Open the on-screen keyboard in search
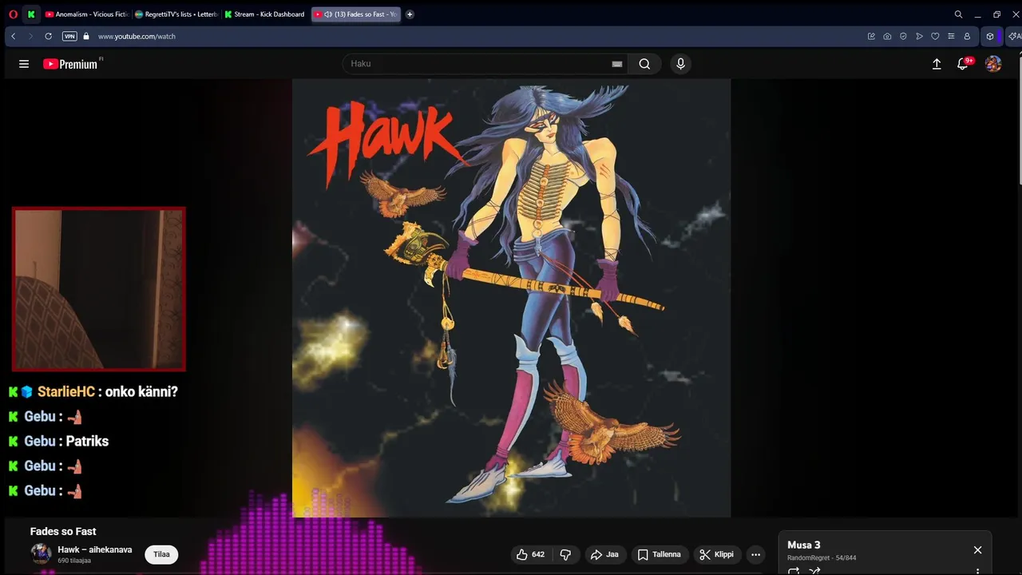The width and height of the screenshot is (1022, 575). pyautogui.click(x=616, y=64)
